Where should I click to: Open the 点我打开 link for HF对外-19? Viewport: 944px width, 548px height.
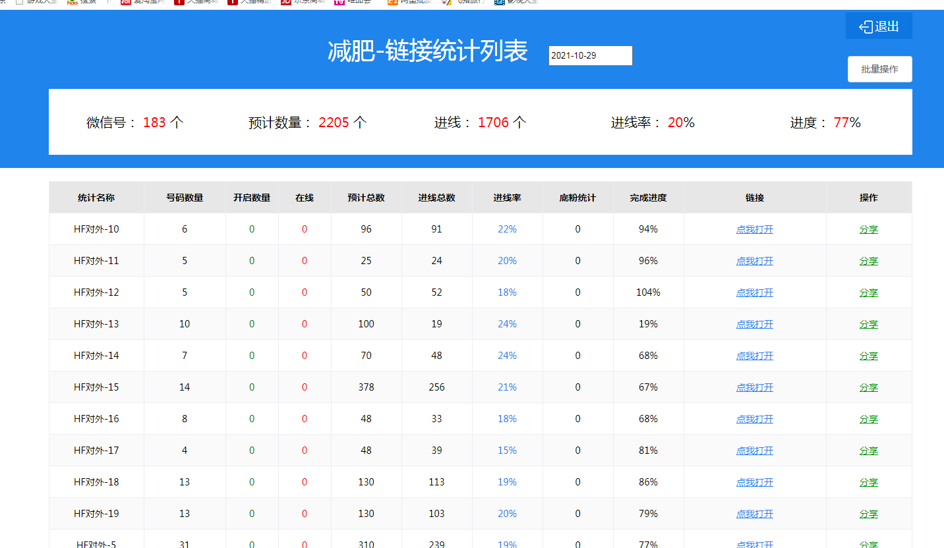755,514
